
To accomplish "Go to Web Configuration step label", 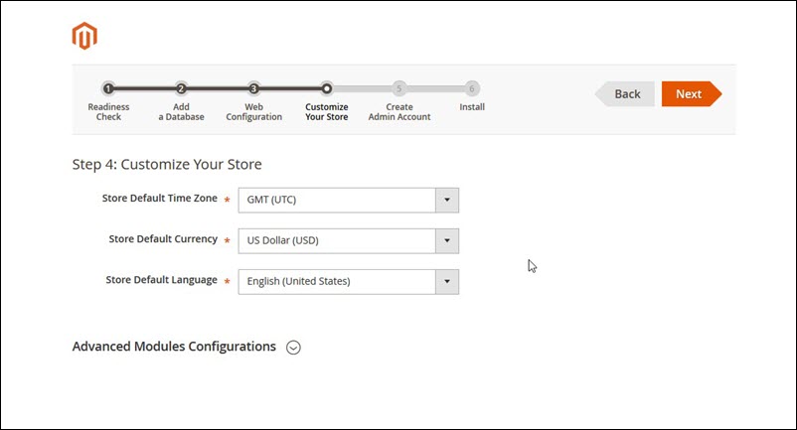I will click(253, 111).
